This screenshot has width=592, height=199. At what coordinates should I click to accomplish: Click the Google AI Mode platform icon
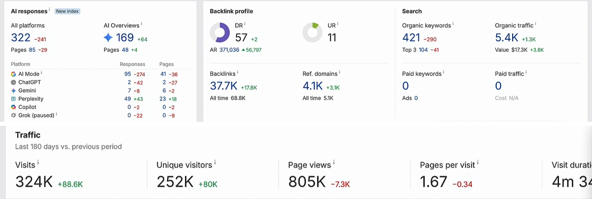pyautogui.click(x=13, y=74)
